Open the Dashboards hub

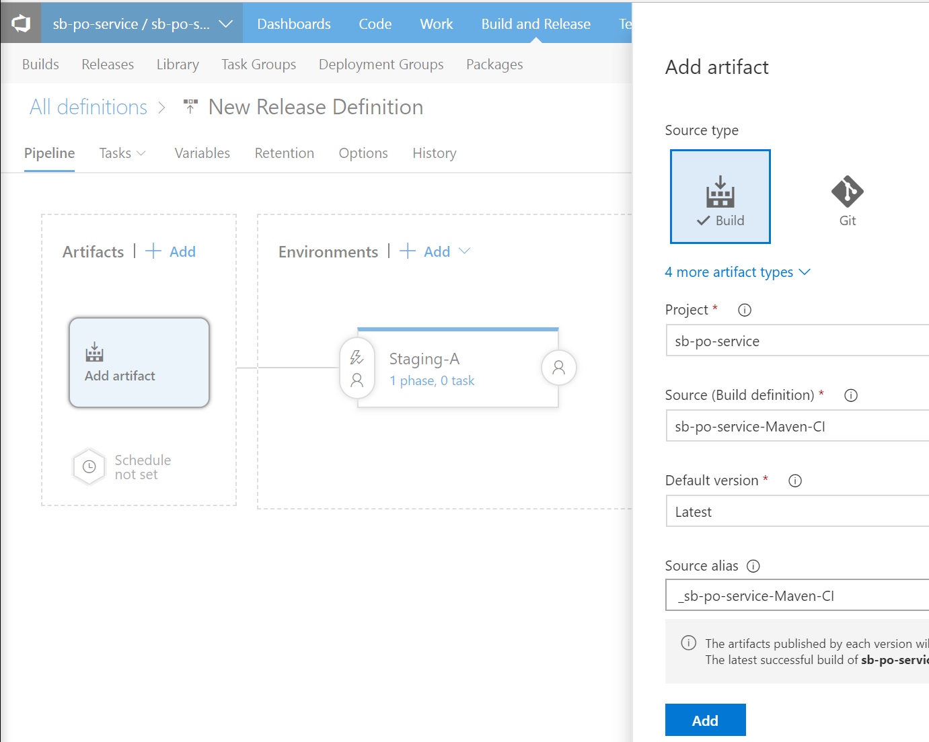coord(294,24)
